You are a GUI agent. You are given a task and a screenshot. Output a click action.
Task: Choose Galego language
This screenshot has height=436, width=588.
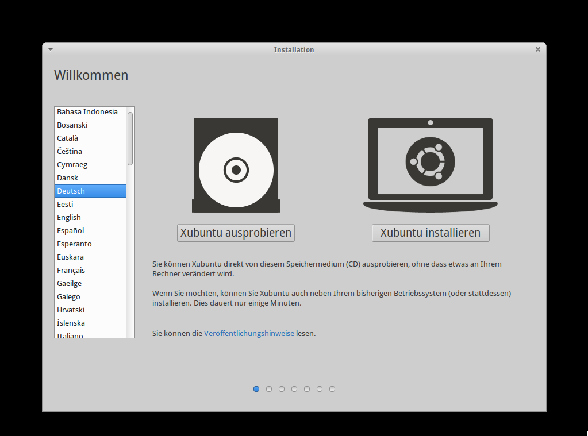point(90,296)
